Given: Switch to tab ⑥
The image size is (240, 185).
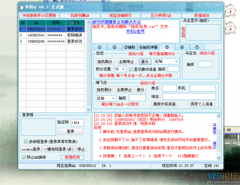Looking at the screenshot, I should click(182, 47).
